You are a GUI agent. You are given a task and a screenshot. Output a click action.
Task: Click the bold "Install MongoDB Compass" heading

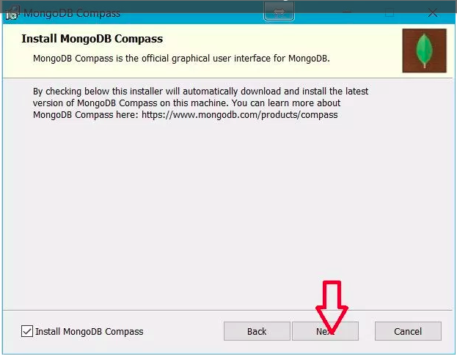[92, 39]
